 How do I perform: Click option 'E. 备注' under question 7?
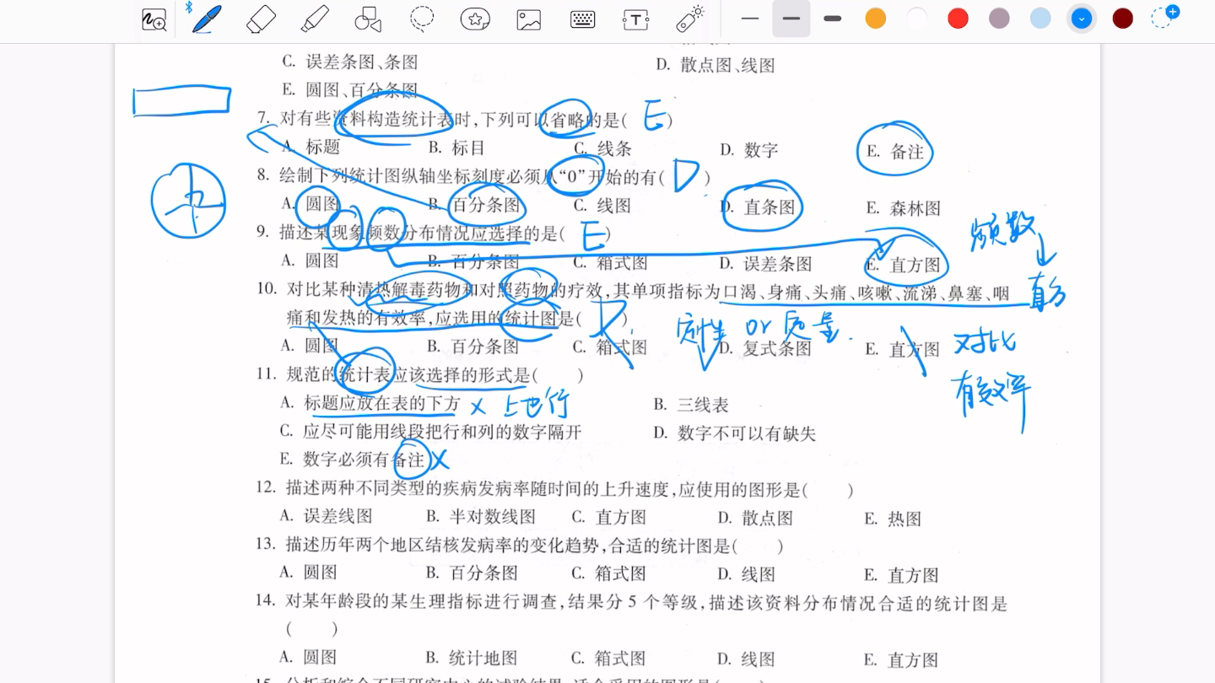(894, 152)
